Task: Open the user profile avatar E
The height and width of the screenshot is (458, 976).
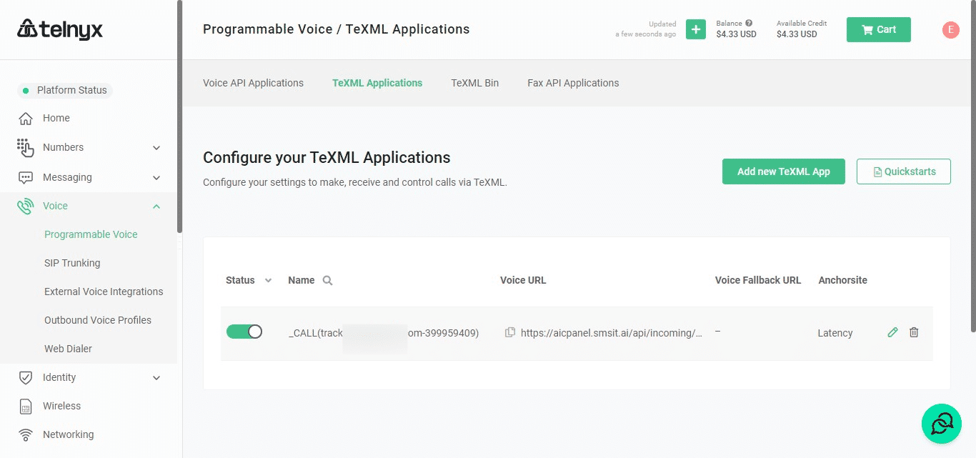Action: (x=950, y=29)
